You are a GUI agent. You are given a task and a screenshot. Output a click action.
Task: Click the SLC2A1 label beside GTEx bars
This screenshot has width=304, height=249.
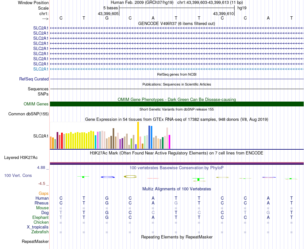41,136
